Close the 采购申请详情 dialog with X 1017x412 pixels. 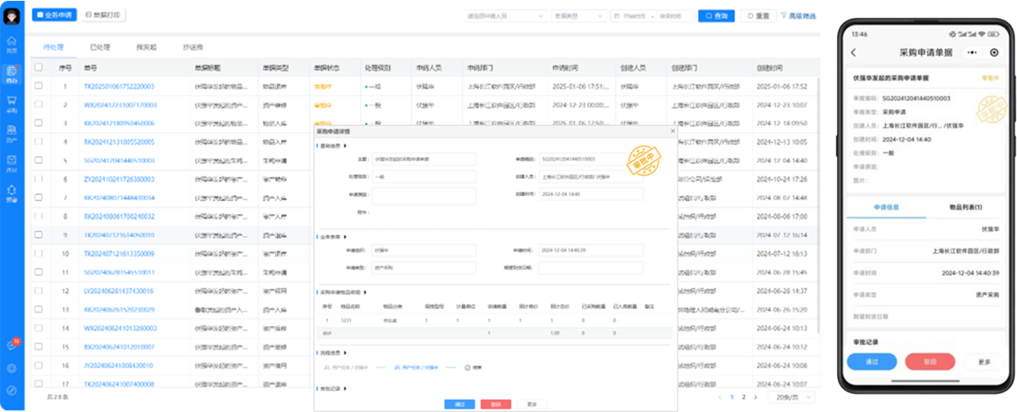[673, 131]
